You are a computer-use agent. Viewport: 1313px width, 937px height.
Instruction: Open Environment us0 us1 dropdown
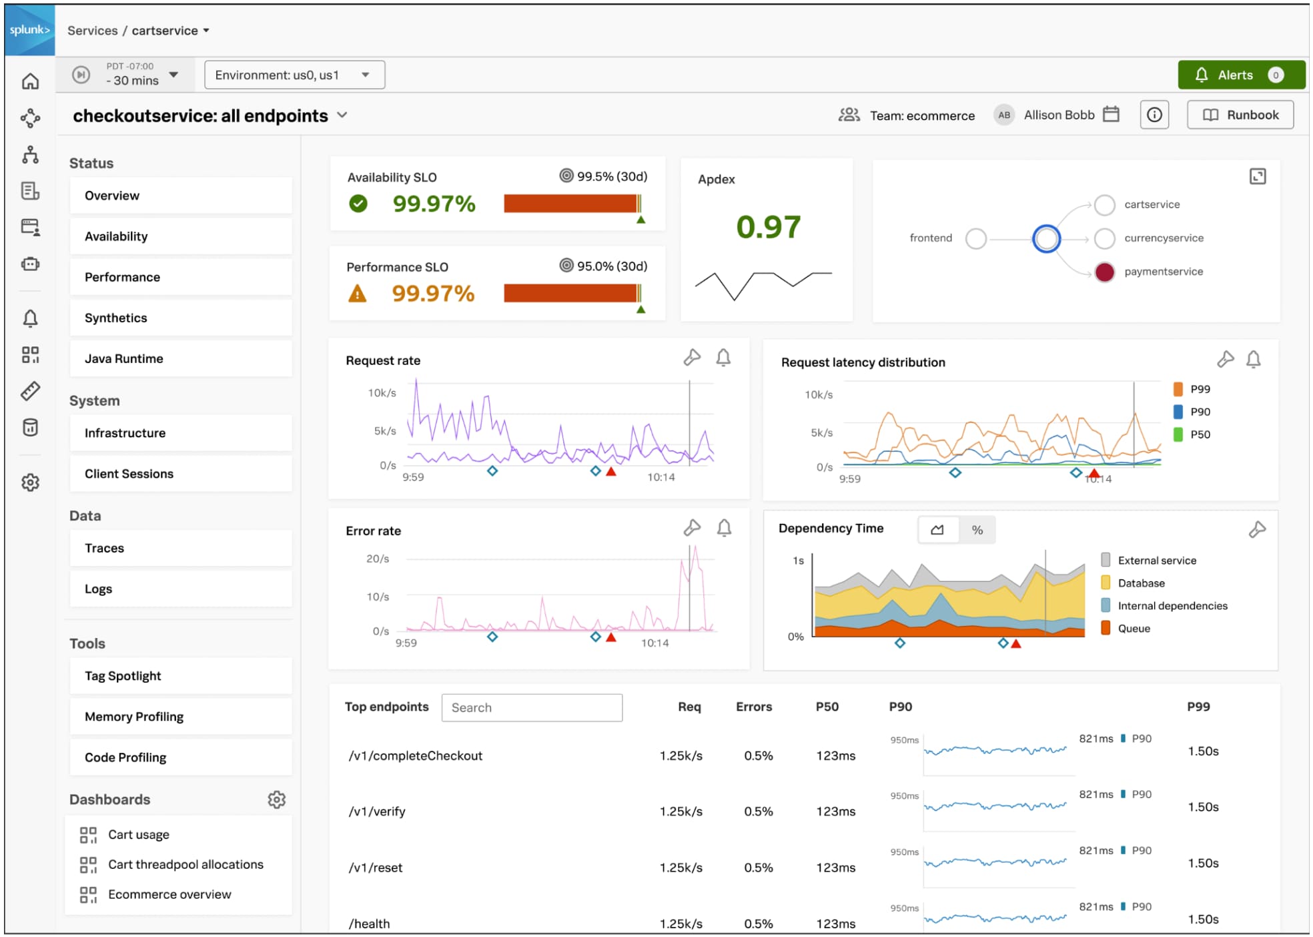[x=294, y=74]
